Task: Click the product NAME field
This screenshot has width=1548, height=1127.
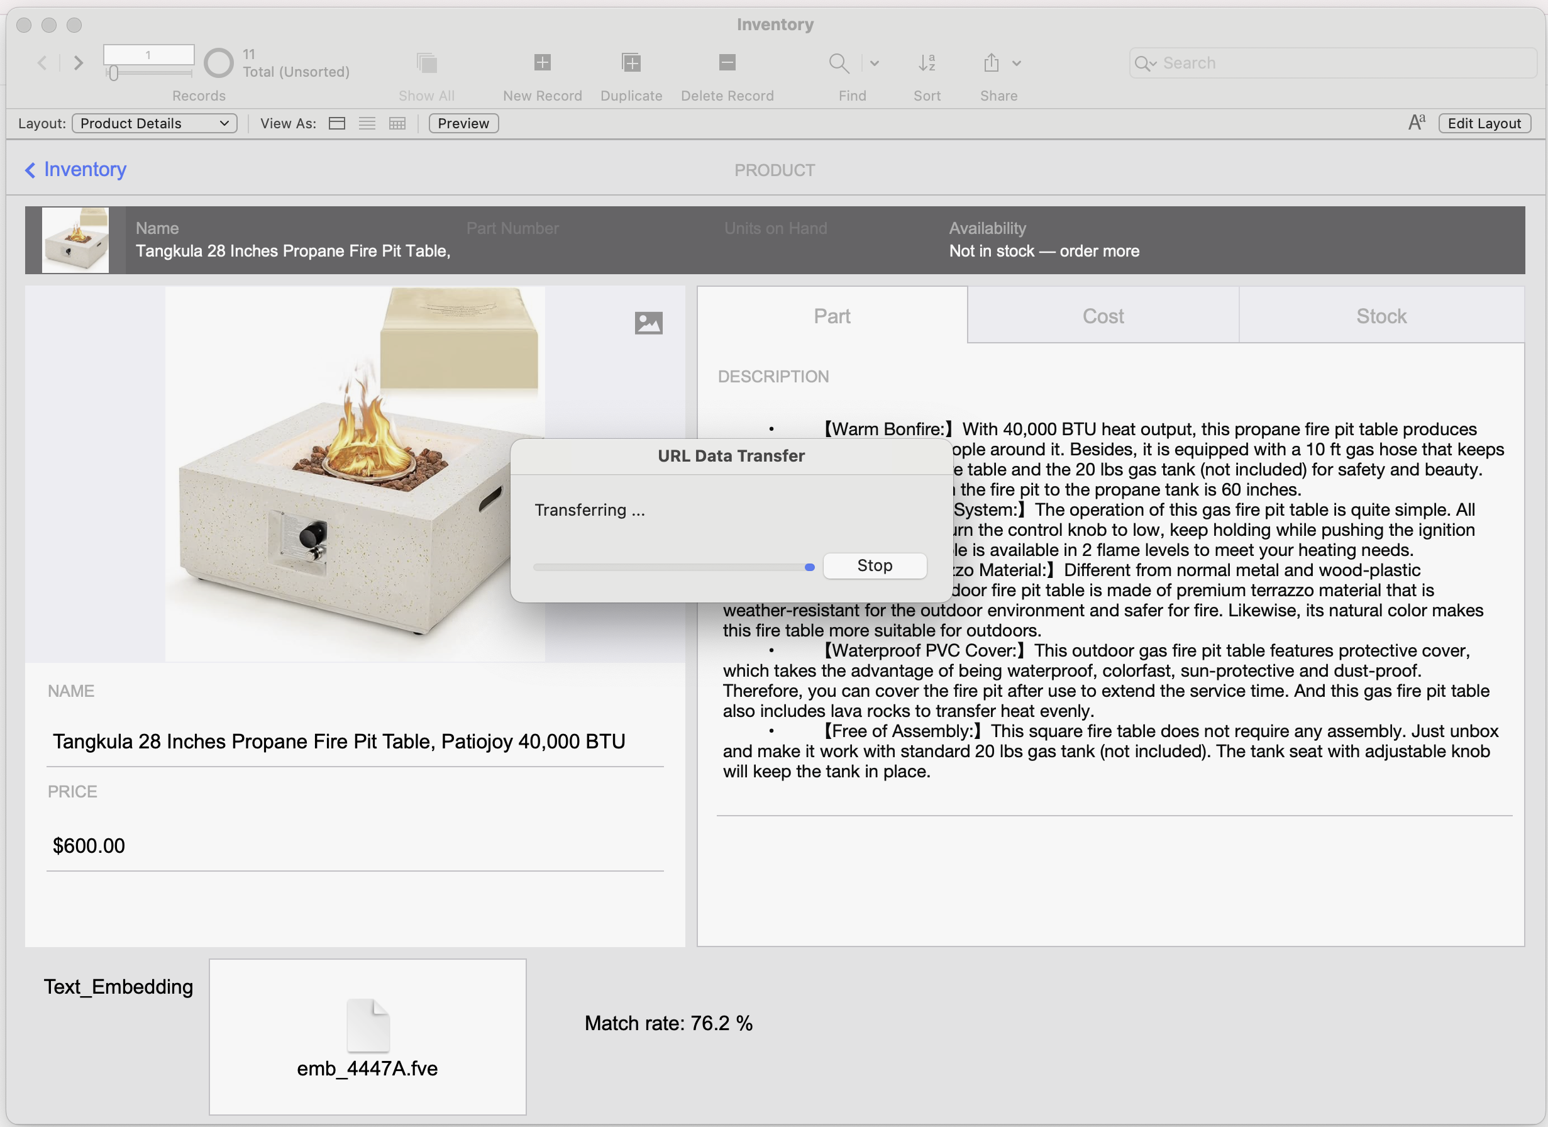Action: click(x=355, y=741)
